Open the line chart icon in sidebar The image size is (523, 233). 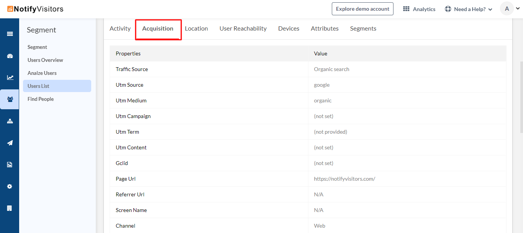[x=10, y=78]
